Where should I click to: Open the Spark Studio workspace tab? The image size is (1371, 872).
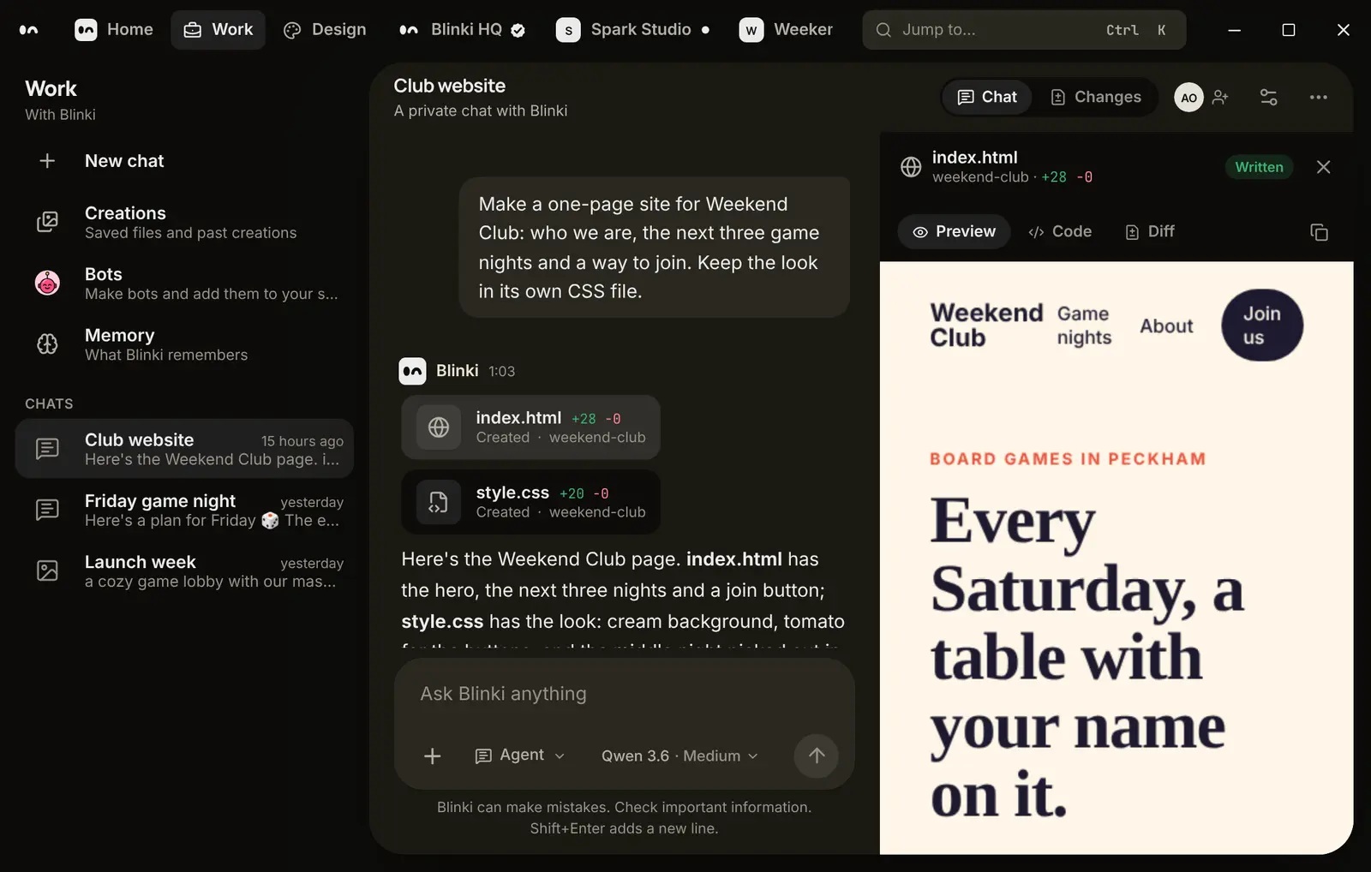[x=633, y=30]
